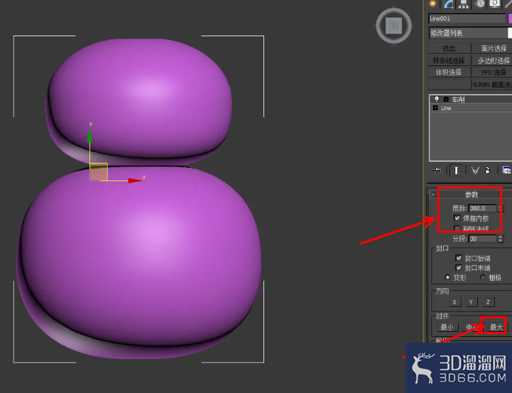Click the 体积选择 modifier button
The image size is (512, 393).
tap(449, 72)
